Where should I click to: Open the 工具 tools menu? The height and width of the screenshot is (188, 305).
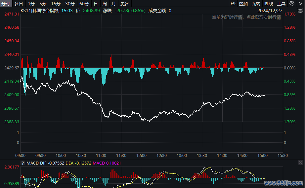[x=281, y=4]
